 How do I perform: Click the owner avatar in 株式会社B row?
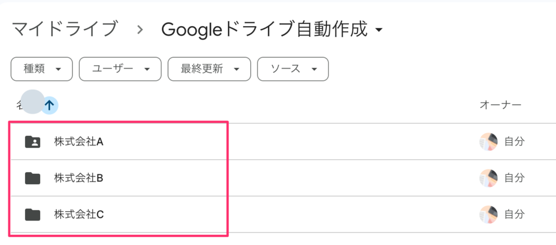488,178
